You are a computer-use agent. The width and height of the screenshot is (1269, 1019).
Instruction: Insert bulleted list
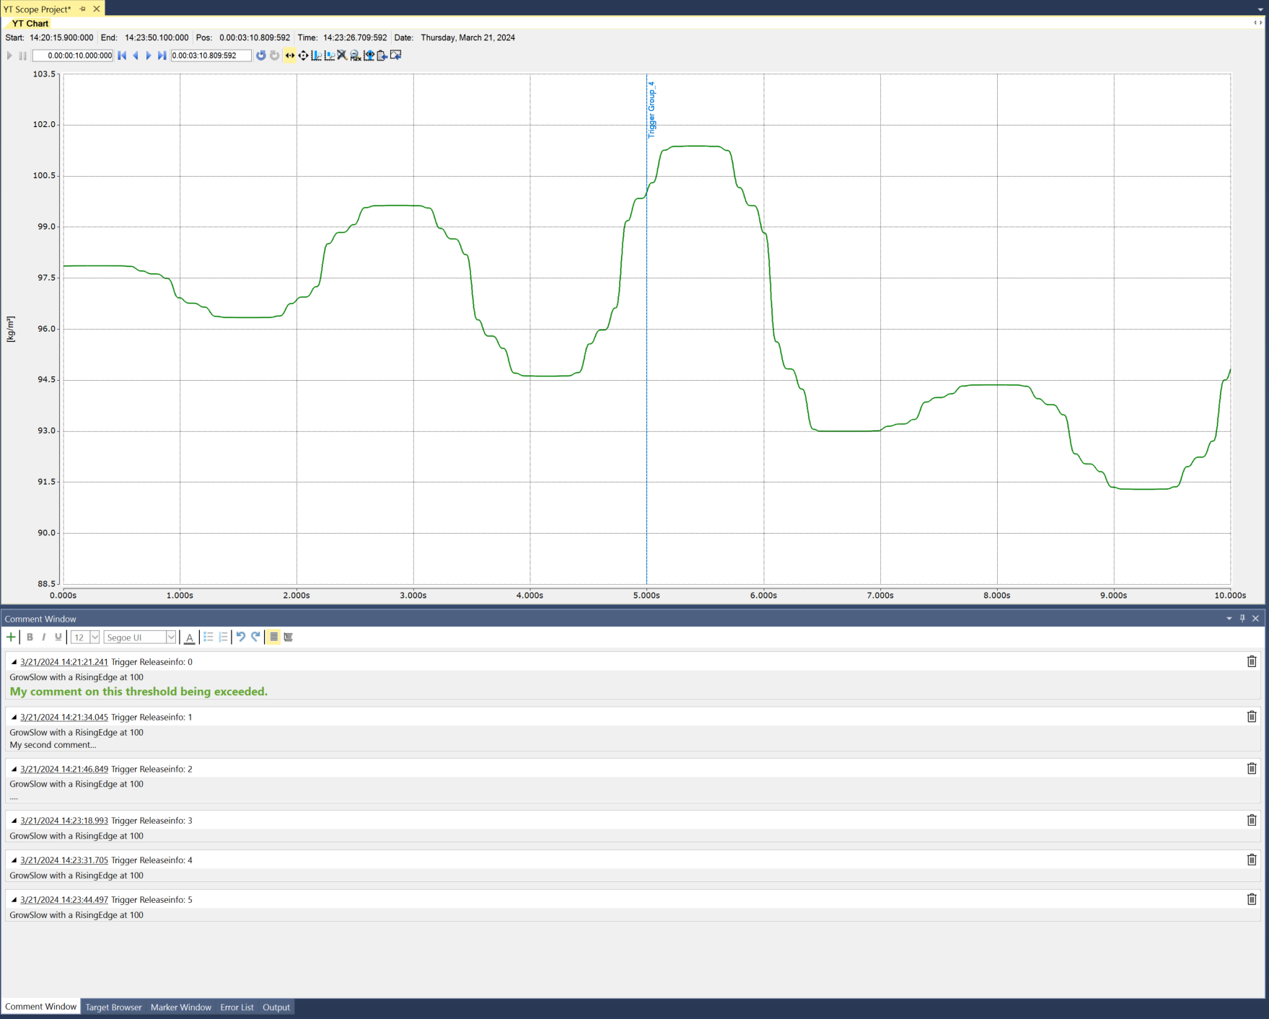coord(208,637)
